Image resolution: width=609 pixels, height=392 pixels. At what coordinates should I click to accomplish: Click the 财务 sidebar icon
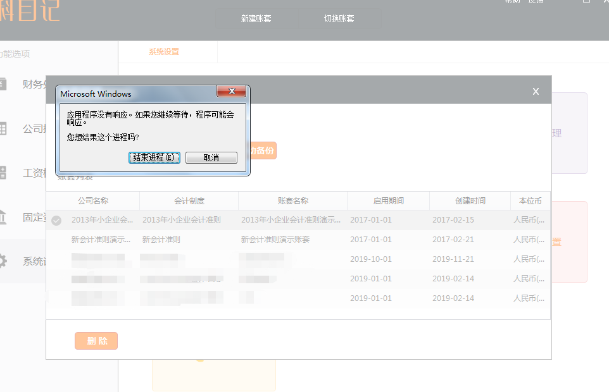click(3, 84)
